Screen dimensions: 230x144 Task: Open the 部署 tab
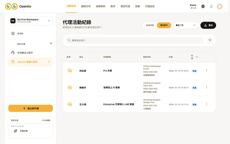[137, 6]
